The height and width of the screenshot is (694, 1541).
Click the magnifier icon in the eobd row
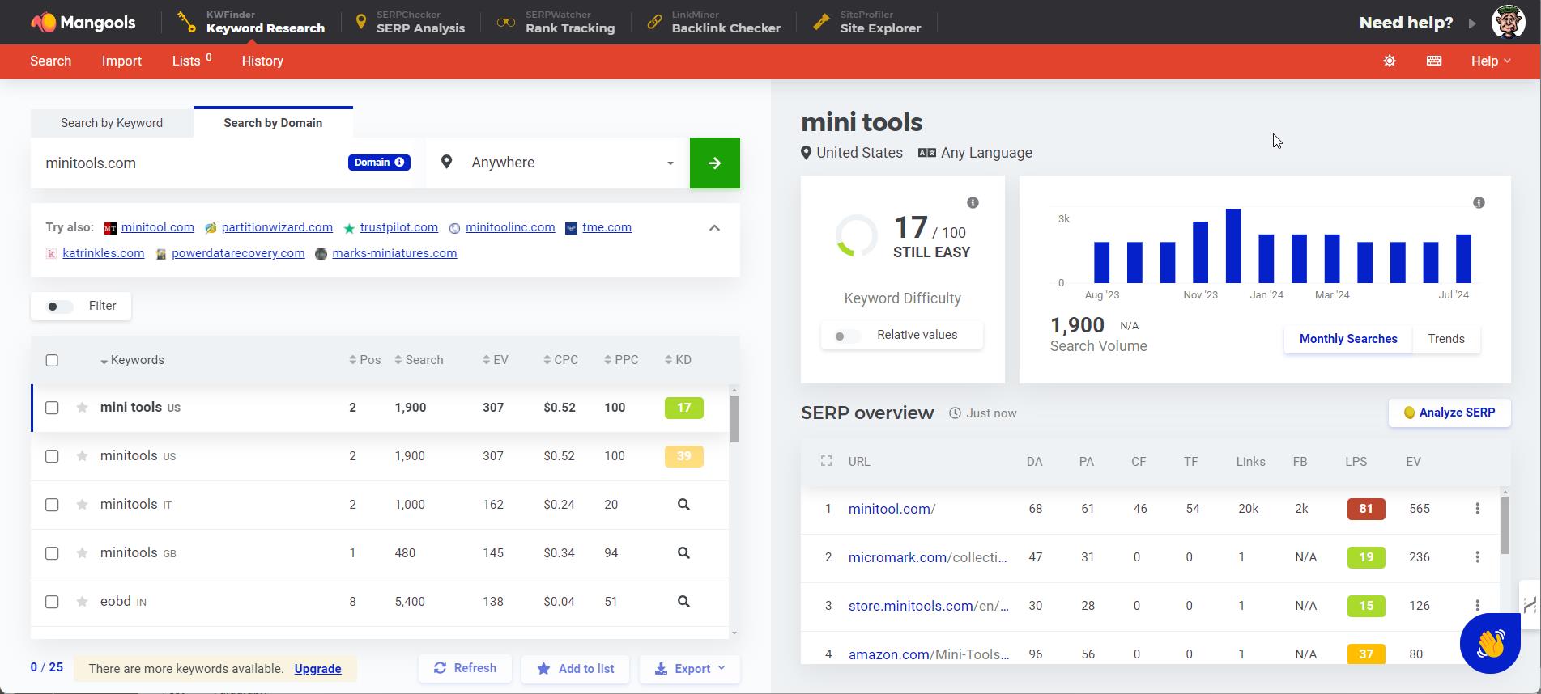pos(683,602)
